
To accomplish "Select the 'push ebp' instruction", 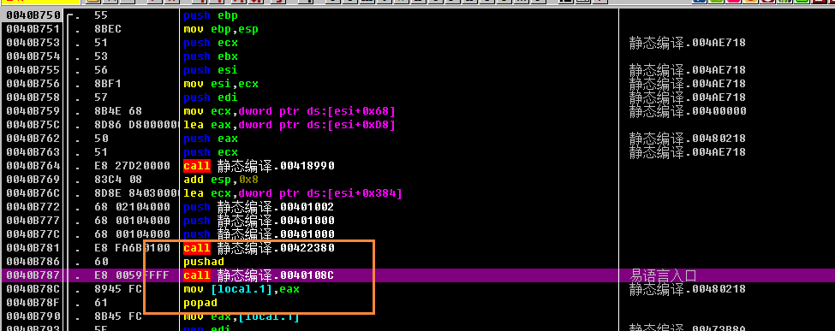I will [210, 16].
